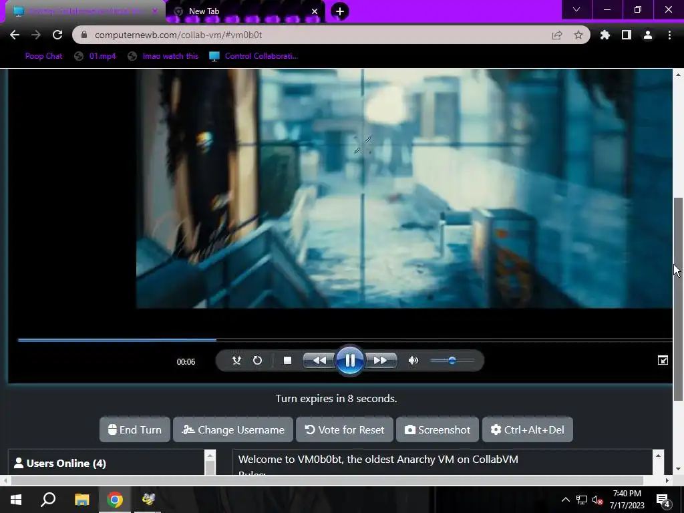
Task: Toggle shuffle in the media player
Action: click(236, 360)
